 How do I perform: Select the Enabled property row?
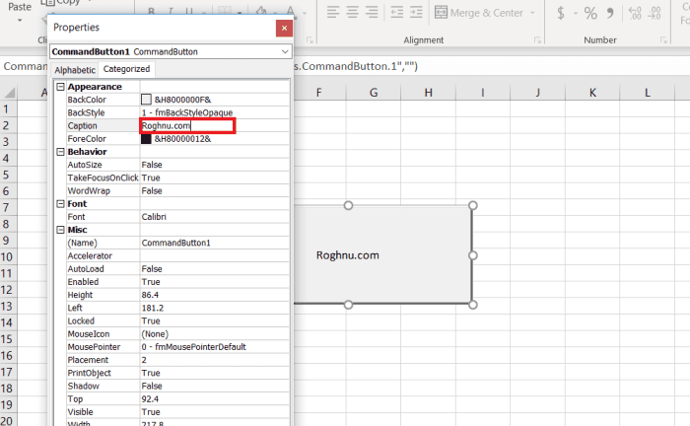(x=177, y=282)
